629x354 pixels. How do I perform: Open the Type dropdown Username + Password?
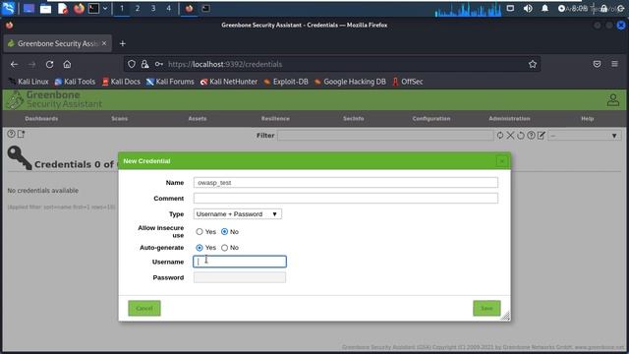(x=238, y=214)
